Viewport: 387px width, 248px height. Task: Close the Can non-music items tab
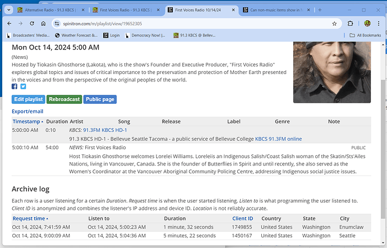point(308,10)
